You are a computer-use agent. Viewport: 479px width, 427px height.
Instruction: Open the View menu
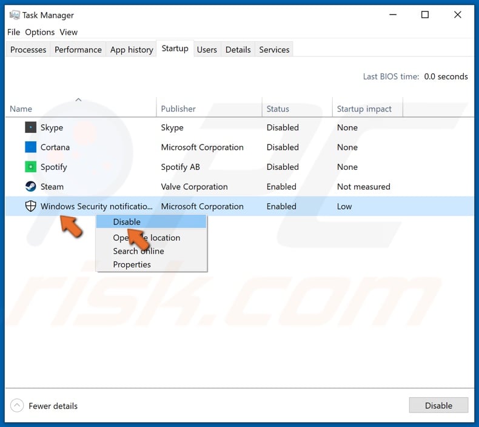[x=69, y=32]
